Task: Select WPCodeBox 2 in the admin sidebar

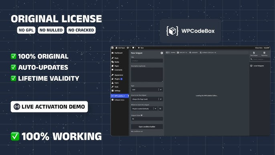Action: click(x=119, y=96)
